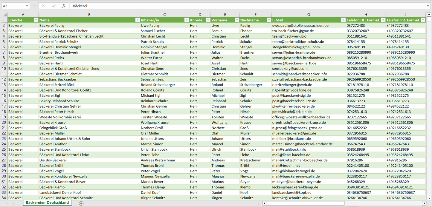Open the Telefon Int. Format filter dropdown
The image size is (432, 207).
[423, 20]
